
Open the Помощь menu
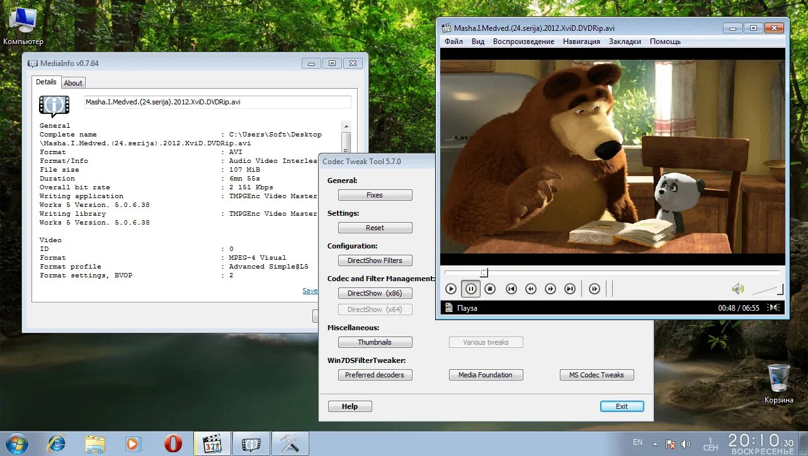(x=665, y=42)
